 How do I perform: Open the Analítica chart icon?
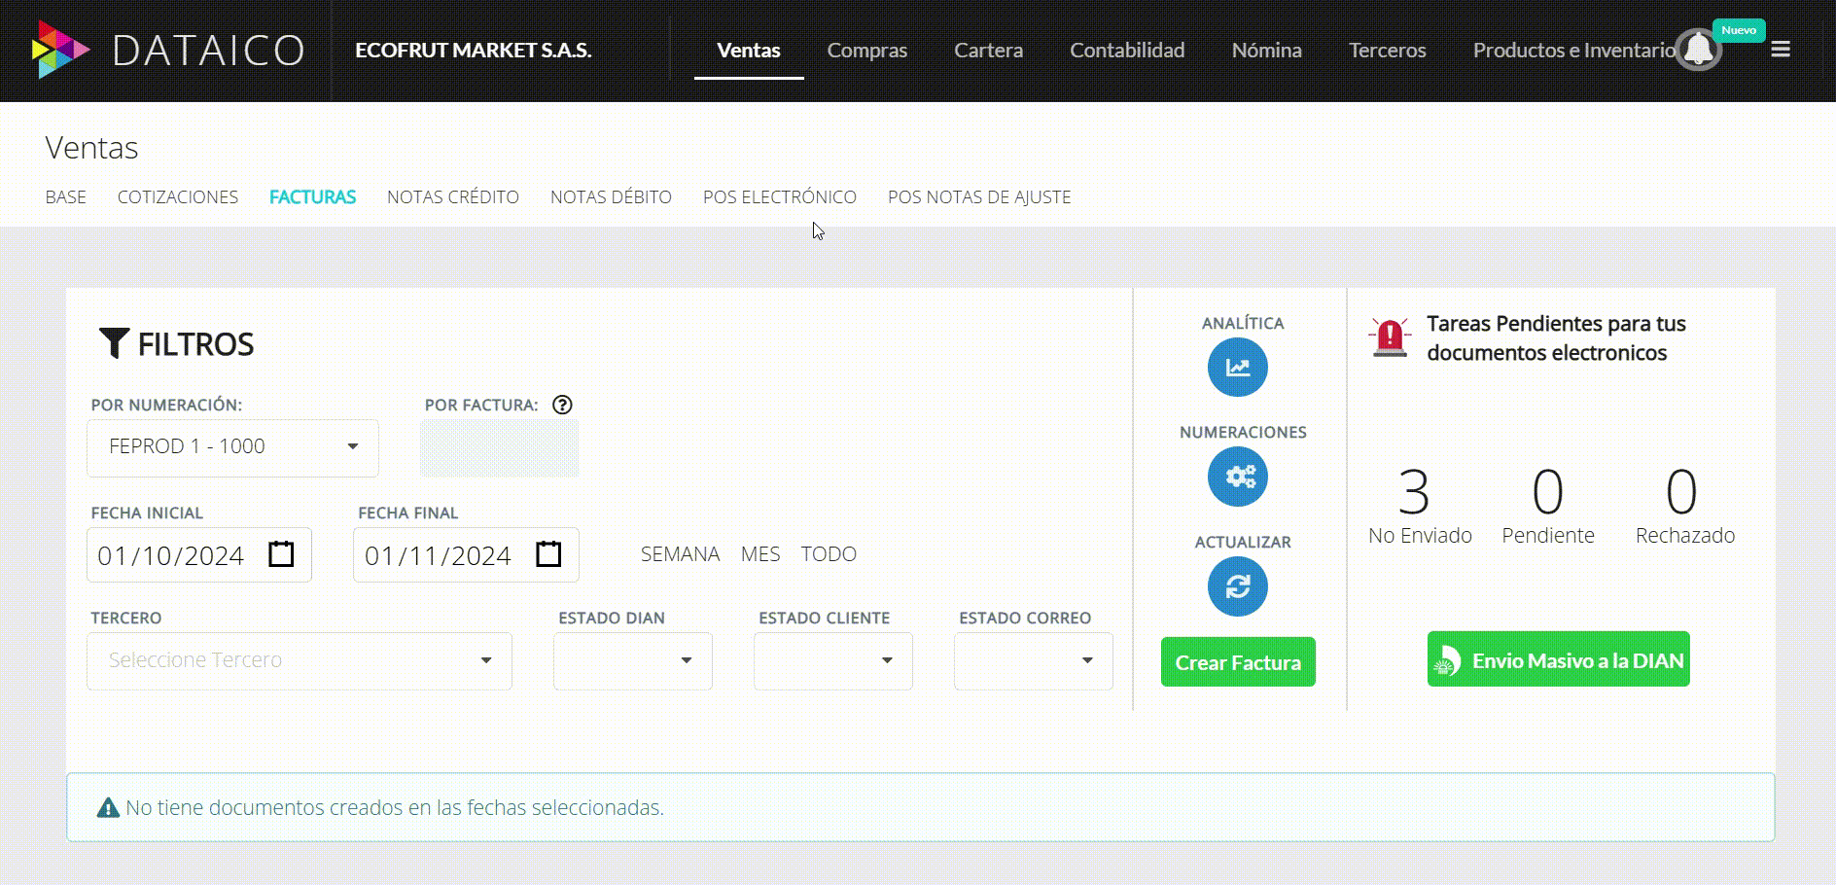[1237, 368]
